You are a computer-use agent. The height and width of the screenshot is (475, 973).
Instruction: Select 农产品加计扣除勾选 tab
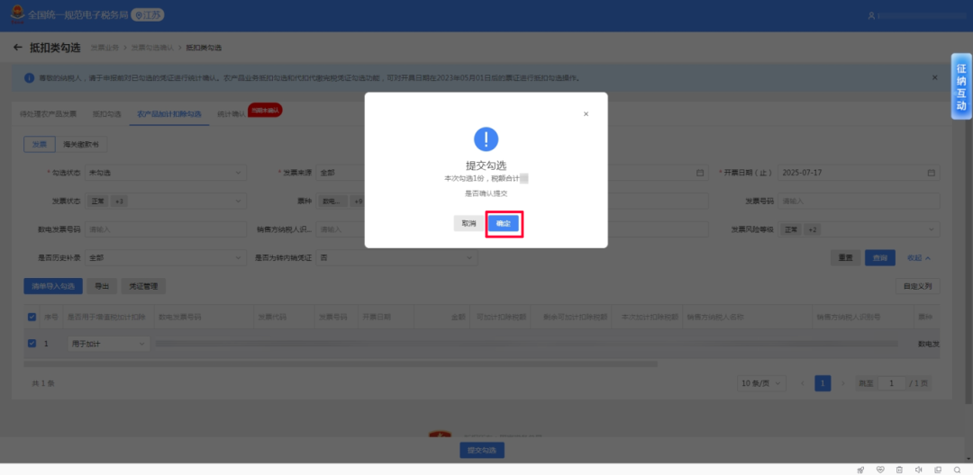point(169,114)
